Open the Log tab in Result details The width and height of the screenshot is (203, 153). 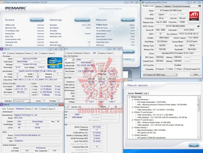(x=145, y=93)
